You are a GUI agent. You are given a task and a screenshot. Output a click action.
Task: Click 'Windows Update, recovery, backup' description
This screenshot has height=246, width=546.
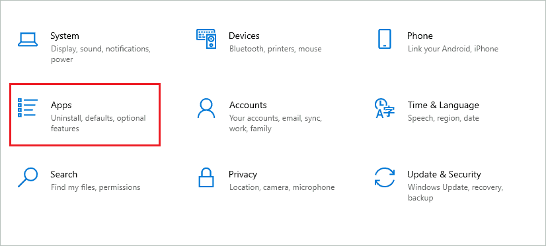click(455, 193)
